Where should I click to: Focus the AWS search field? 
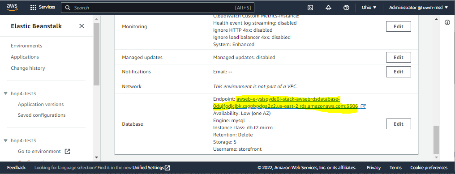(157, 8)
